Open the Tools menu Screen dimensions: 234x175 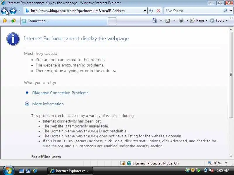point(219,20)
